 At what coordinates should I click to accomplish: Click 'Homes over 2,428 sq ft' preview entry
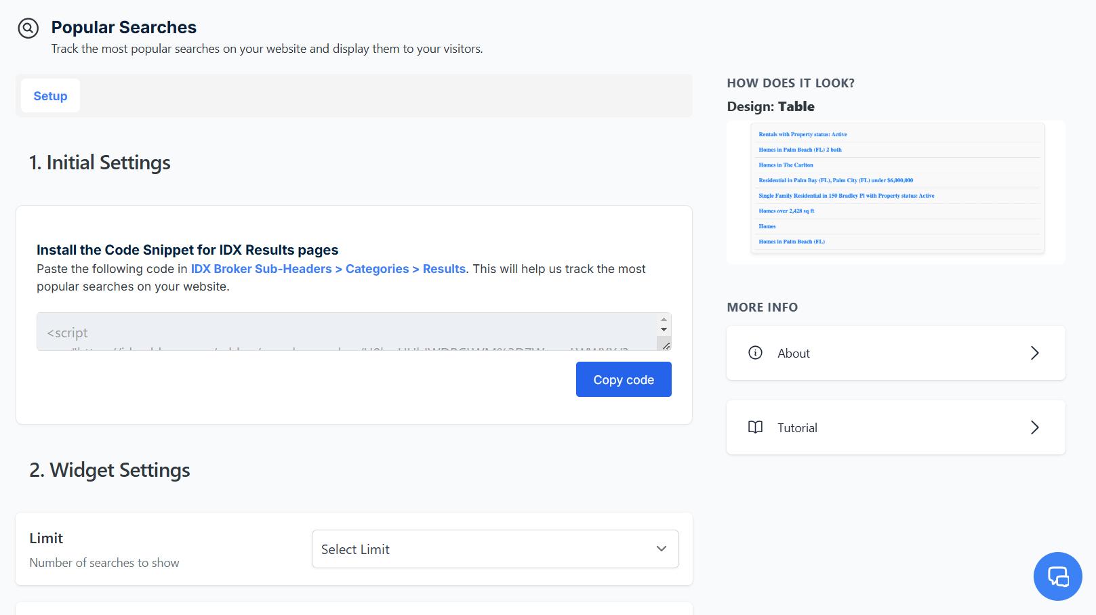(x=786, y=211)
